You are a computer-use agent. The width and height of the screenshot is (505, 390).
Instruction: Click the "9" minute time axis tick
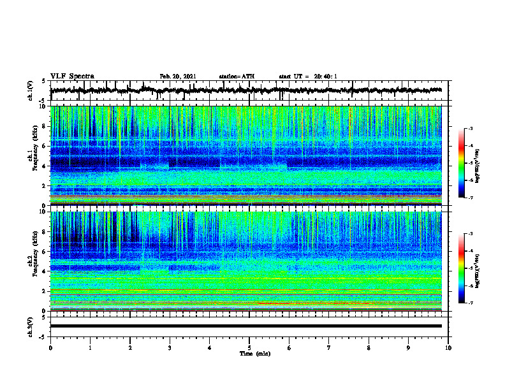coord(408,348)
